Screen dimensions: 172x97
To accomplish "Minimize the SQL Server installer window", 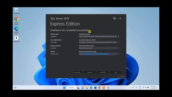I will (117, 19).
